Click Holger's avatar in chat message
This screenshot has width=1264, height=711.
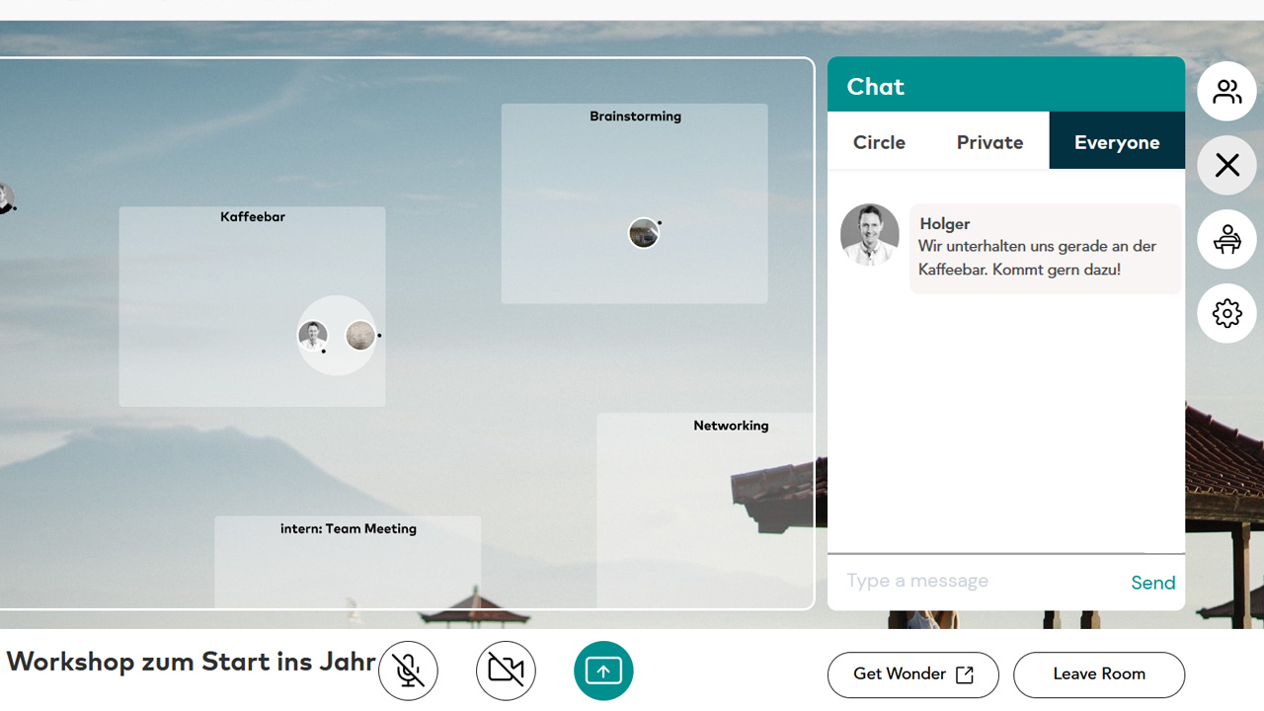(x=869, y=235)
